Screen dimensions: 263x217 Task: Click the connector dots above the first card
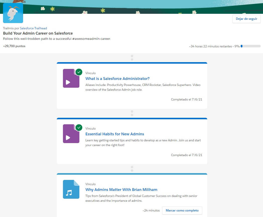click(x=132, y=58)
